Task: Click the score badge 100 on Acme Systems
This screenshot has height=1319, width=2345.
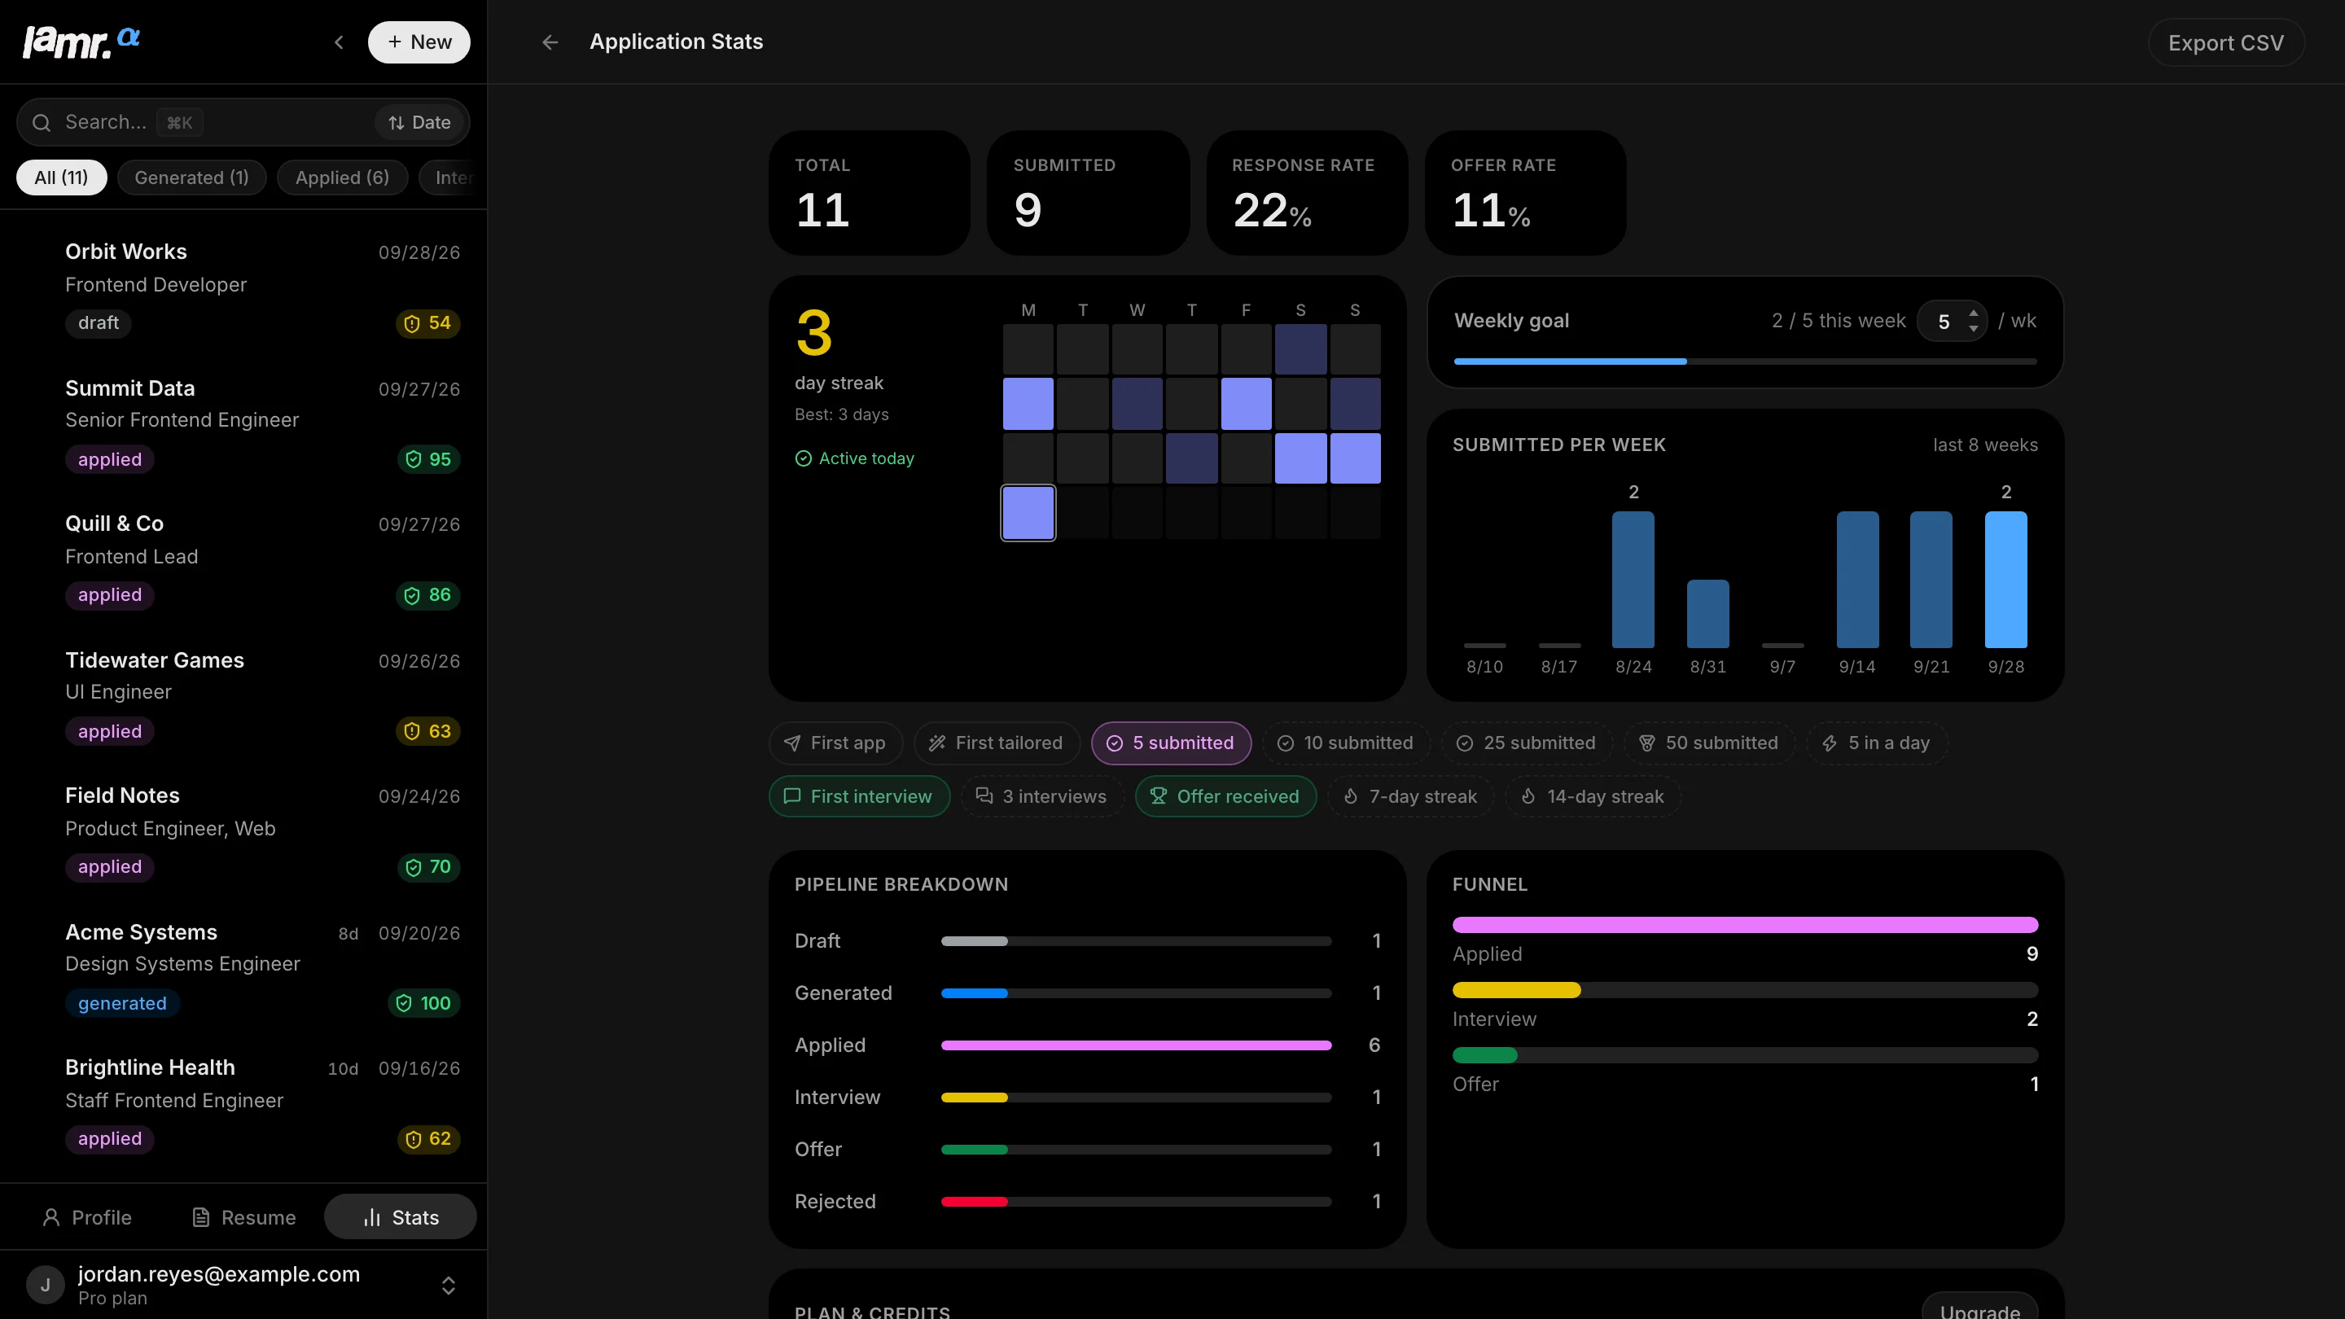Action: [x=423, y=1002]
